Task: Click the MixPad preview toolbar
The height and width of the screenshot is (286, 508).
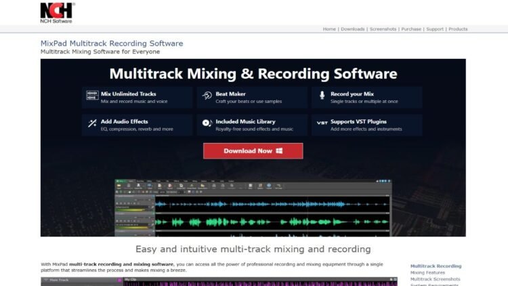Action: click(x=253, y=186)
